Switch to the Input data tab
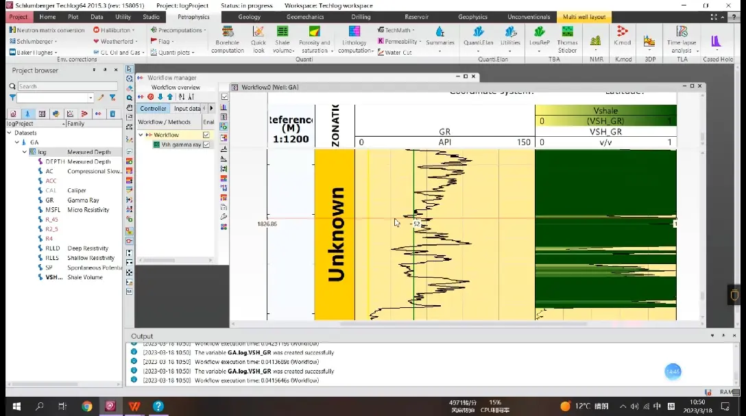The width and height of the screenshot is (746, 416). pos(187,108)
